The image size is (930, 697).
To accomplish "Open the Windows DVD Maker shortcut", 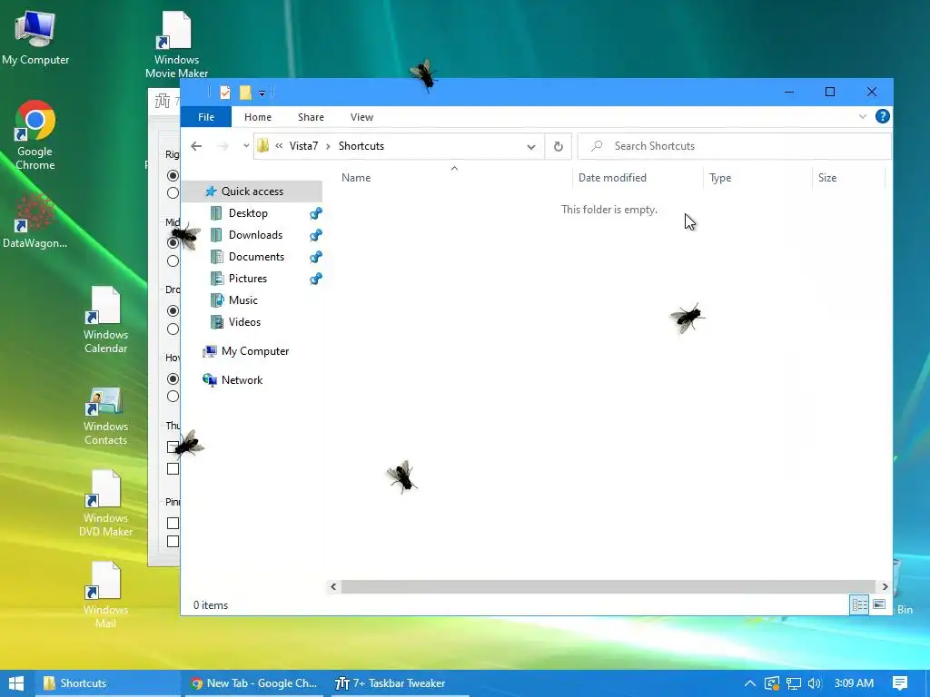I will tap(105, 503).
